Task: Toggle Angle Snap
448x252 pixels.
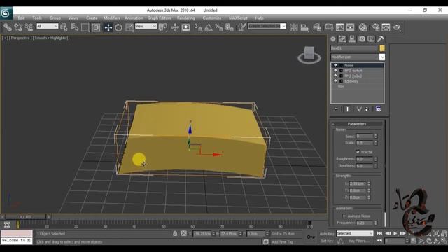Action: click(x=209, y=27)
